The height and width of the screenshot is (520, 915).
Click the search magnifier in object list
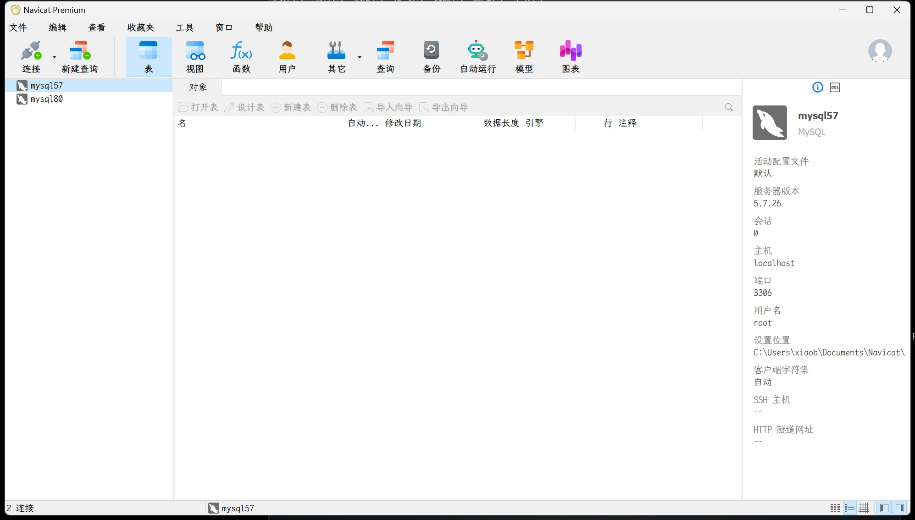coord(729,107)
